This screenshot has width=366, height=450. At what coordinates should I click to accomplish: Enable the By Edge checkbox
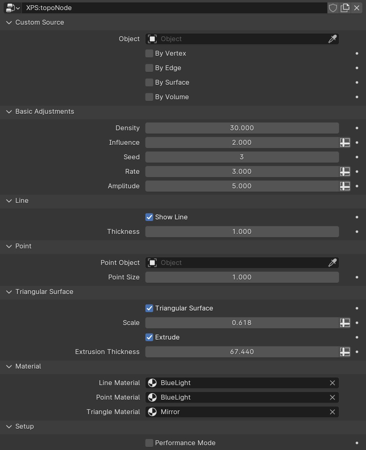149,68
